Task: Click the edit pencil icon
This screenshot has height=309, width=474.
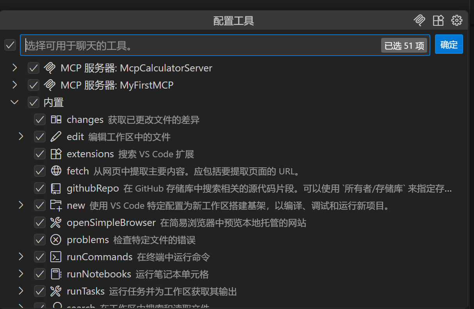Action: 56,137
